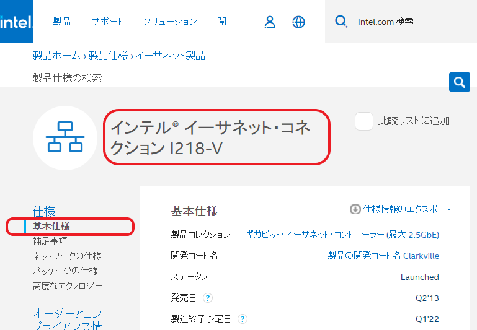The width and height of the screenshot is (477, 330).
Task: Open the 製品 menu
Action: [62, 22]
